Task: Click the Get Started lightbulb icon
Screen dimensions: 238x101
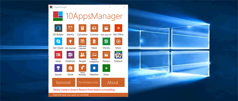Action: click(70, 41)
